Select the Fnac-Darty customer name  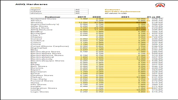(x=39, y=79)
